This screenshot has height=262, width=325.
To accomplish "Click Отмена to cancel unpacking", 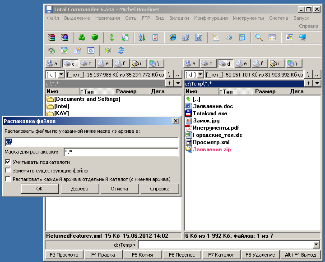I will pyautogui.click(x=119, y=189).
